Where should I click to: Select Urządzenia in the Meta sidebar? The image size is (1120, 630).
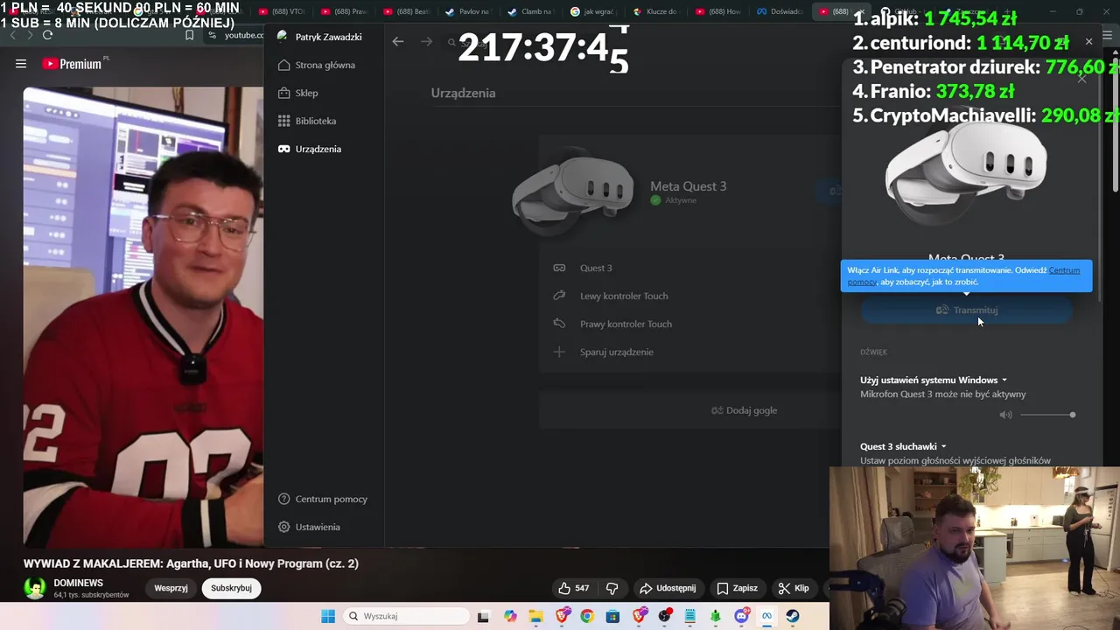pos(310,149)
